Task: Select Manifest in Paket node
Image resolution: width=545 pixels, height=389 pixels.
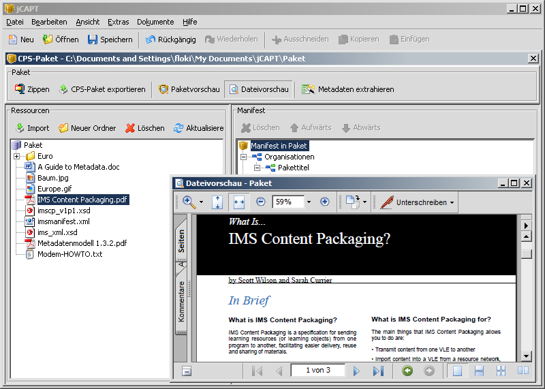Action: 279,146
